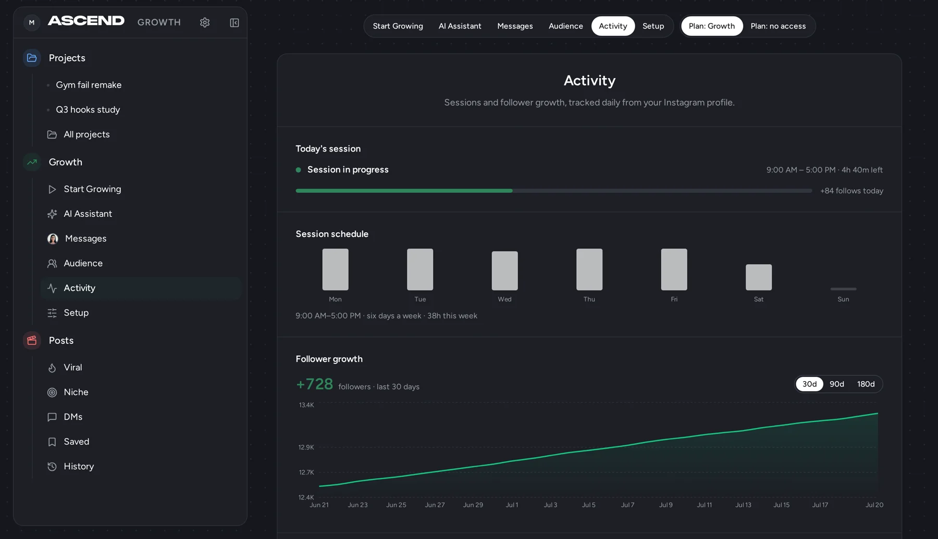Collapse the sidebar panel icon
This screenshot has width=938, height=539.
click(234, 22)
